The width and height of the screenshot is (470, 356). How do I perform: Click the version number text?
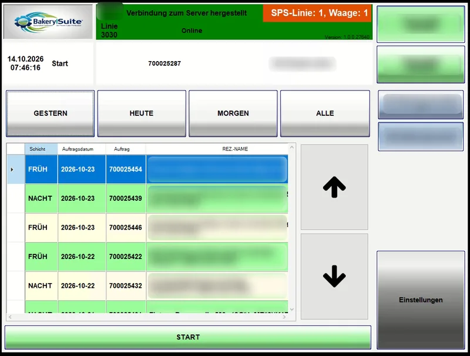click(x=347, y=37)
